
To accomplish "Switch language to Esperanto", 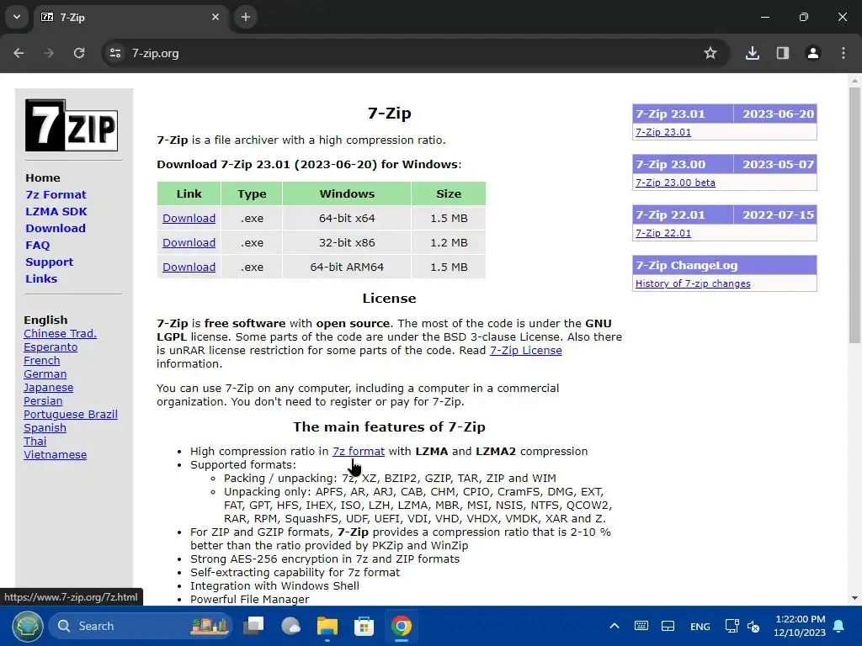I will [51, 347].
